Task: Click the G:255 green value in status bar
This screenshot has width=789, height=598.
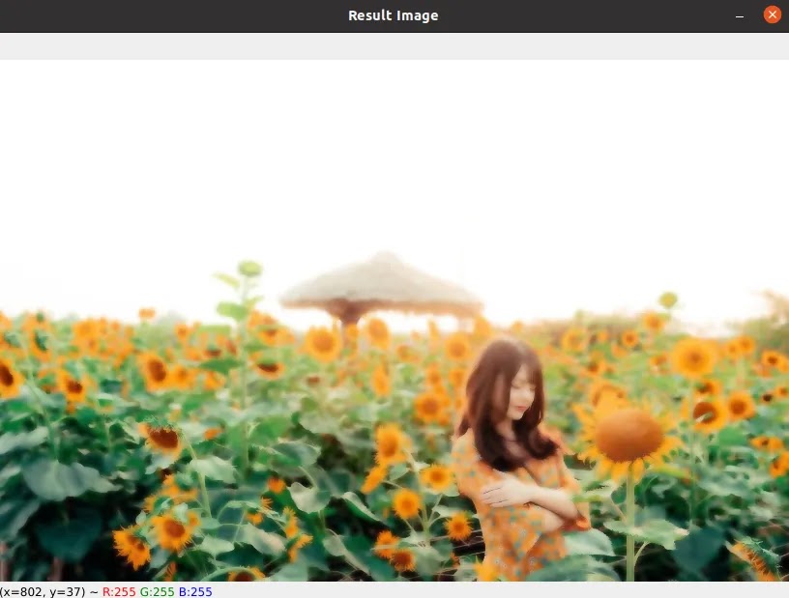Action: click(157, 592)
